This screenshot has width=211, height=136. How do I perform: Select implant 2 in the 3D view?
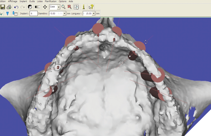[58, 67]
